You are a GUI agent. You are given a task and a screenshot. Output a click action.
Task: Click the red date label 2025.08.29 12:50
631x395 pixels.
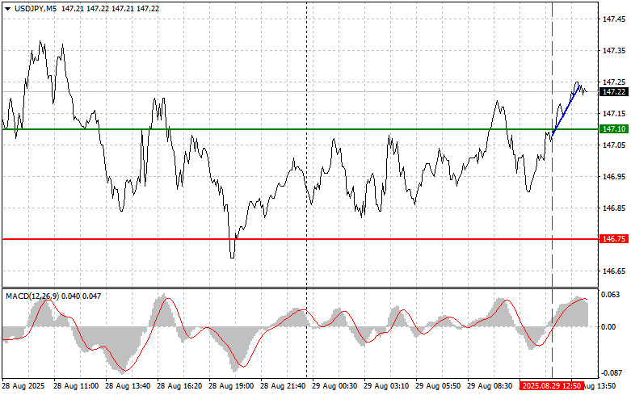coord(551,386)
